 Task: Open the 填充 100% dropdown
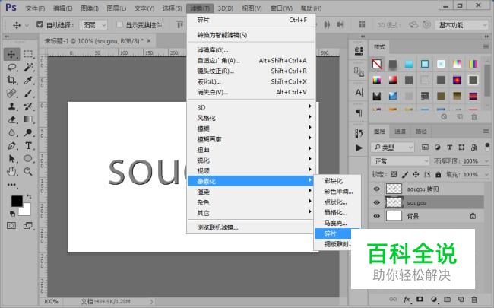(x=486, y=174)
